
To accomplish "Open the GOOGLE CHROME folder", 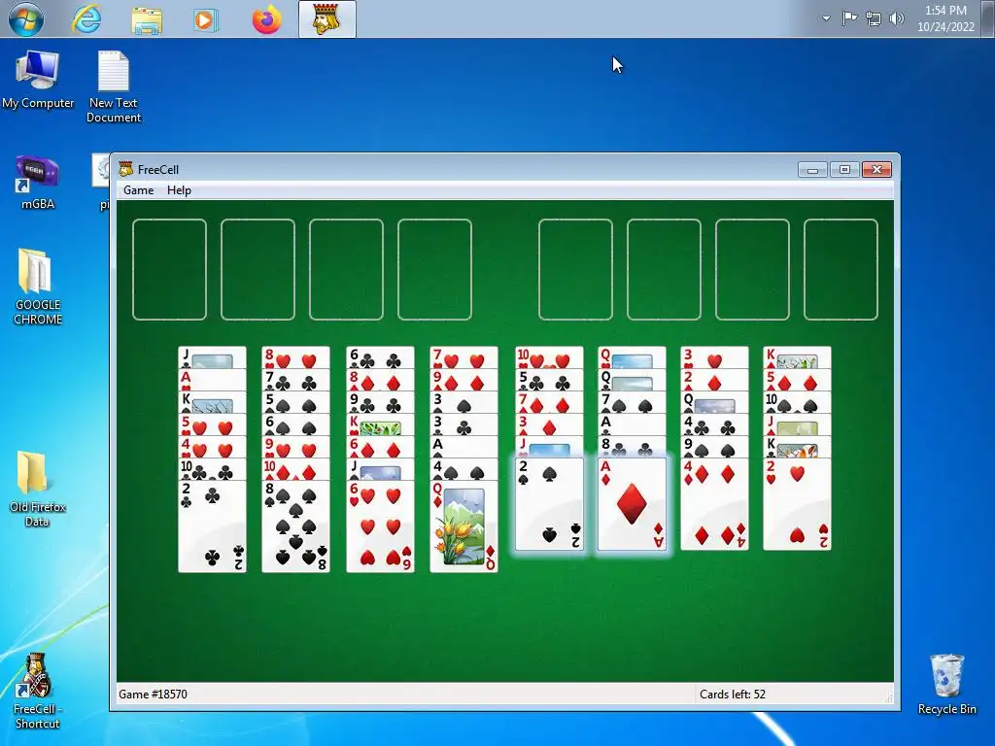I will pyautogui.click(x=38, y=287).
